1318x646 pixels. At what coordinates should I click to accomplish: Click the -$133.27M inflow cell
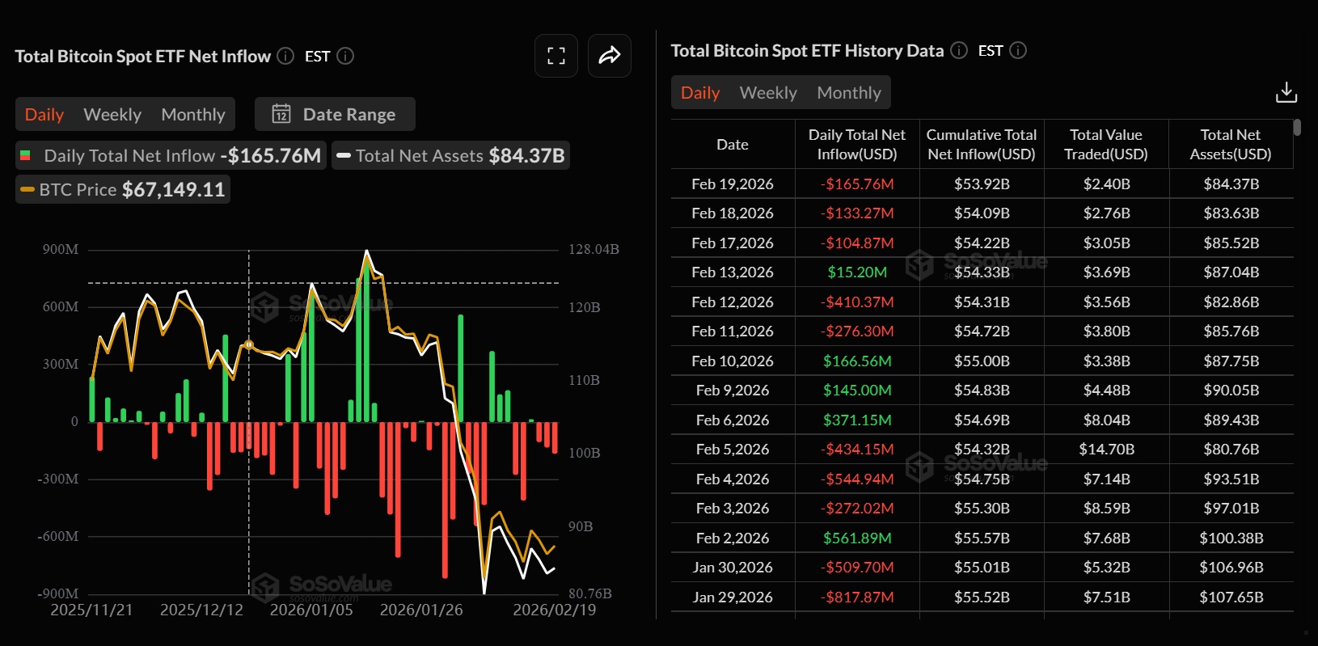coord(857,213)
